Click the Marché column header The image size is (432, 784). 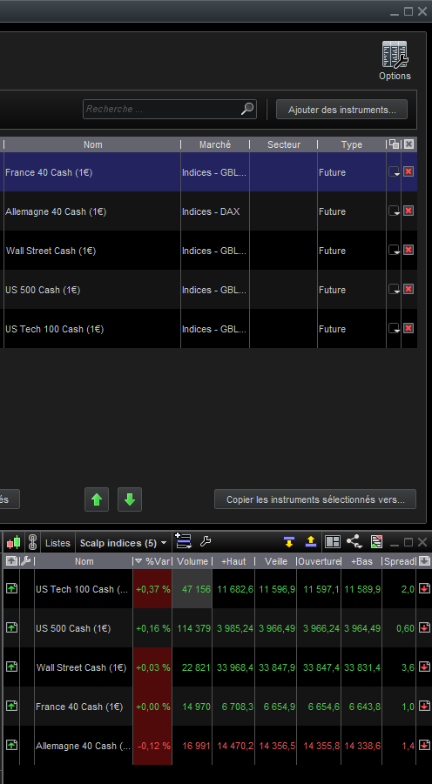point(215,144)
